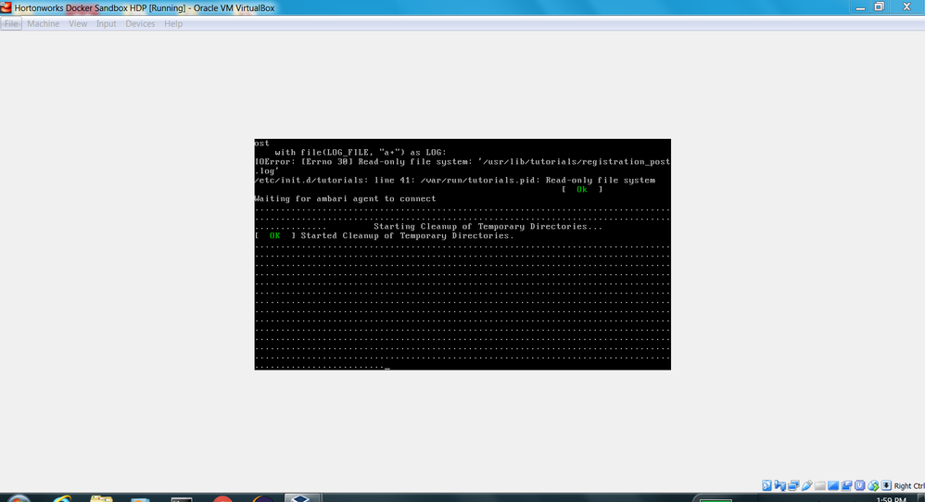Viewport: 925px width, 502px height.
Task: Click the 'Waiting for ambari agent to connect' line
Action: coord(345,198)
